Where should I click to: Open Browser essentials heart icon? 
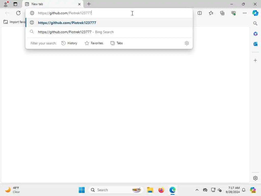click(233, 13)
